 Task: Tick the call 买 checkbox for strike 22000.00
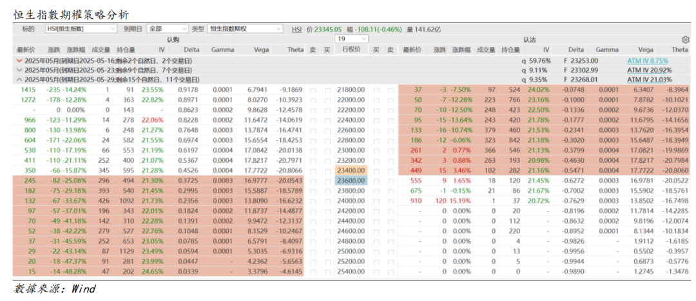tap(327, 100)
